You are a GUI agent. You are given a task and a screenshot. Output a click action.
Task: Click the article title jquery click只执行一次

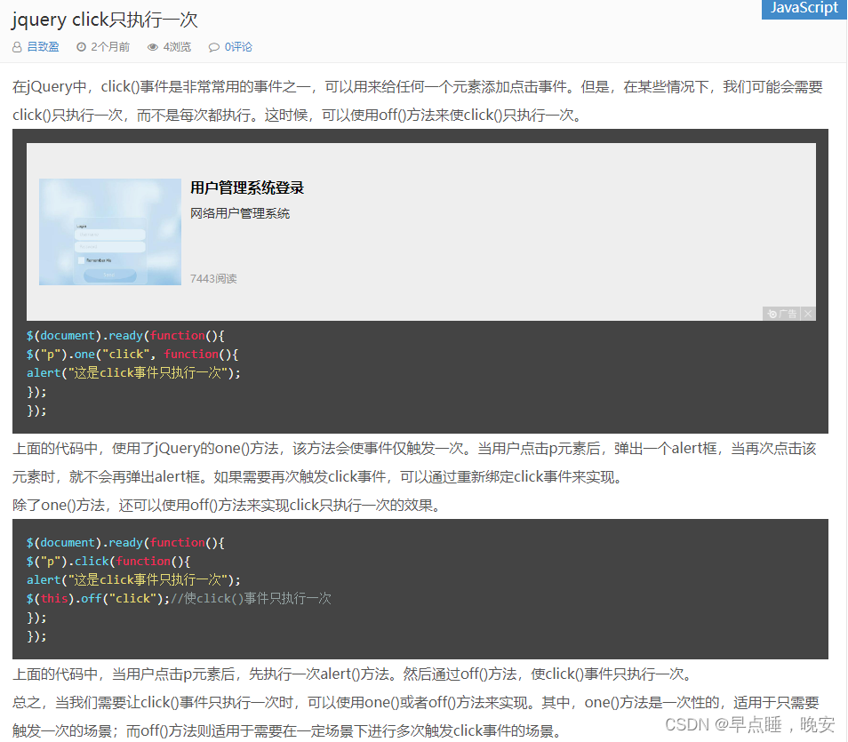pos(103,20)
